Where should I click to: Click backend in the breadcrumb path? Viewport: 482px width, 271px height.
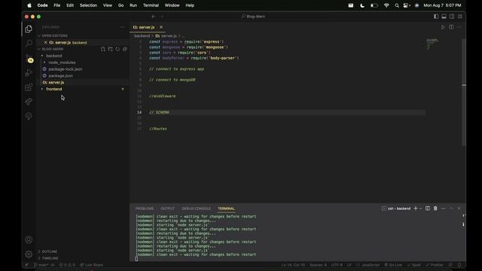[142, 36]
